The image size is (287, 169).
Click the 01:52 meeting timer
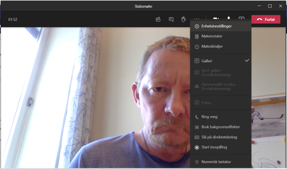click(13, 19)
